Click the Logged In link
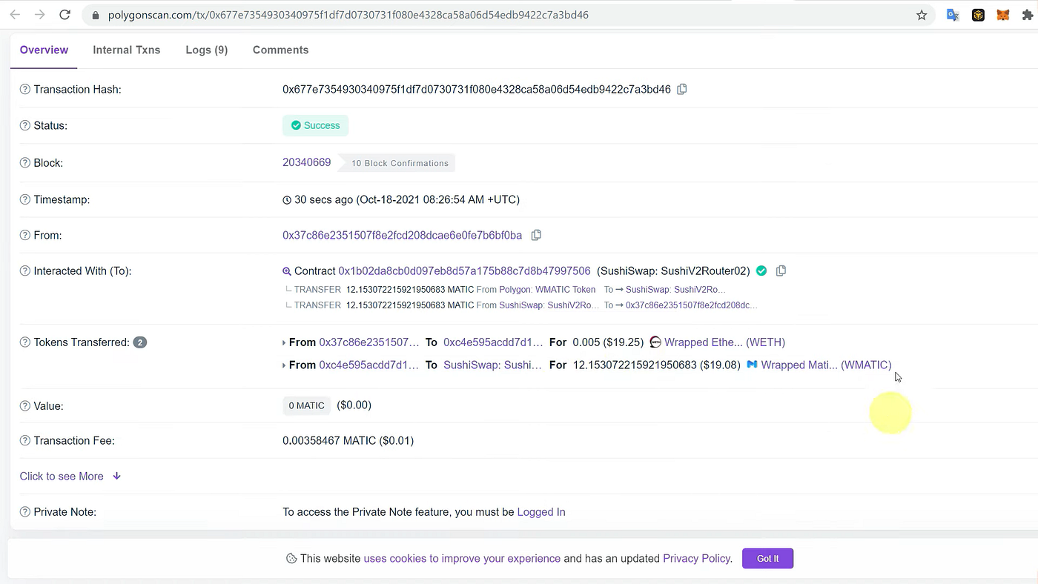 click(541, 512)
